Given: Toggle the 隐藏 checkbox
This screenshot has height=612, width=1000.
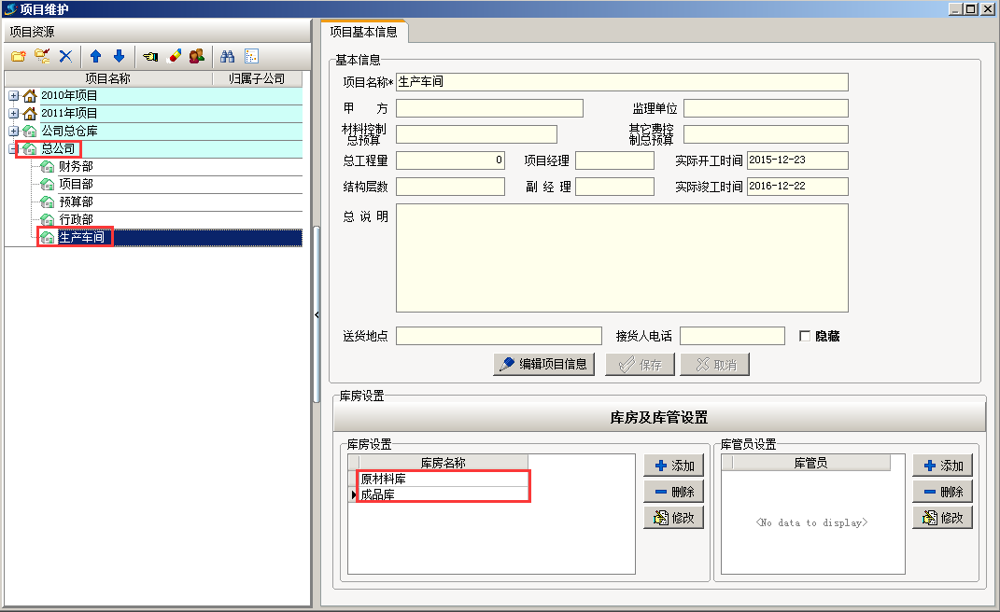Looking at the screenshot, I should [x=805, y=336].
